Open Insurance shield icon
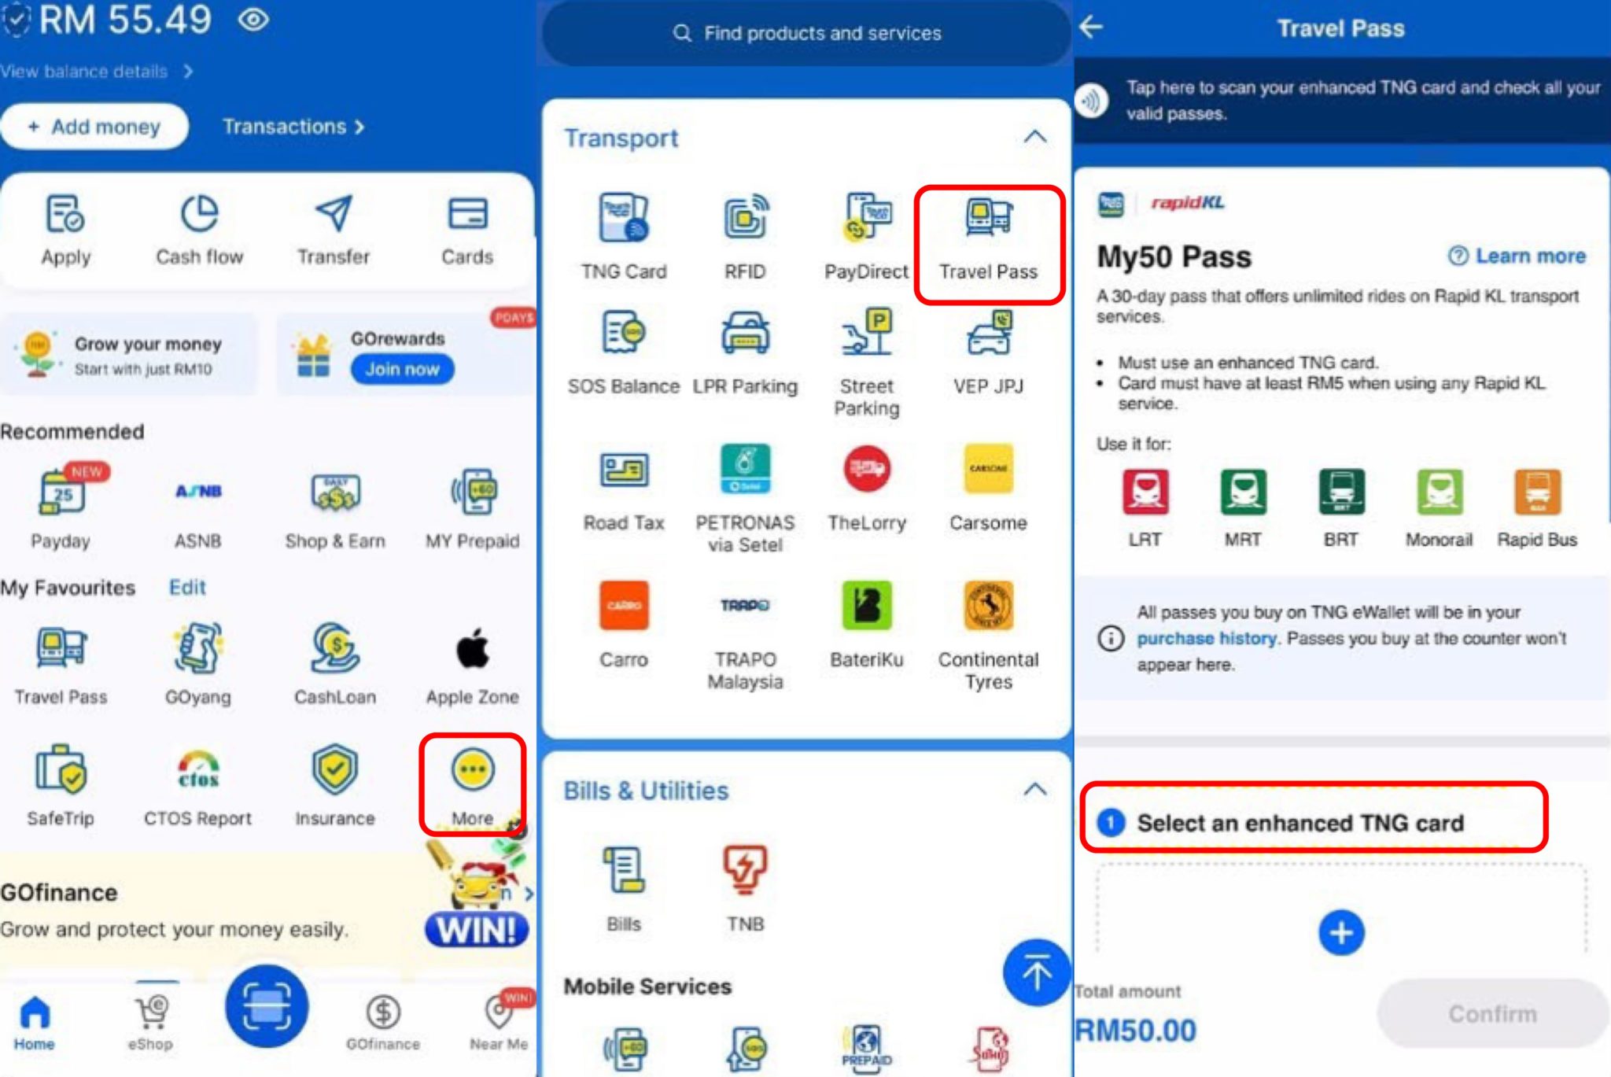Screen dimensions: 1611x1077 [335, 769]
